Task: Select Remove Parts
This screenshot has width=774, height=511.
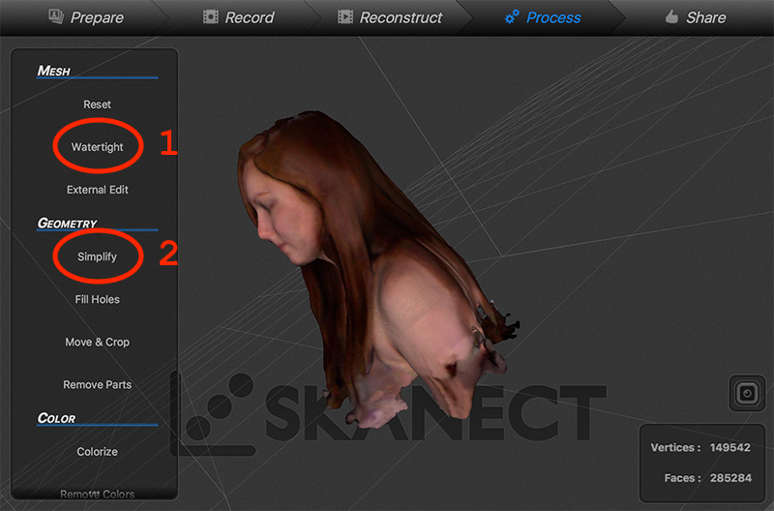Action: click(98, 384)
